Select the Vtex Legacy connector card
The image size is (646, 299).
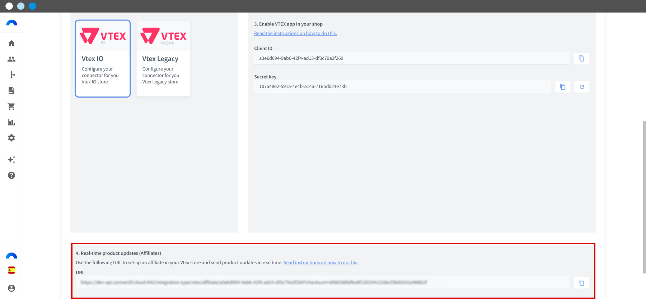click(163, 58)
